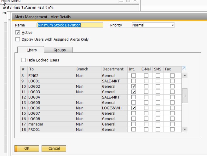Screen dimensions: 207x156
Task: Click the Int. column header
Action: 134,69
